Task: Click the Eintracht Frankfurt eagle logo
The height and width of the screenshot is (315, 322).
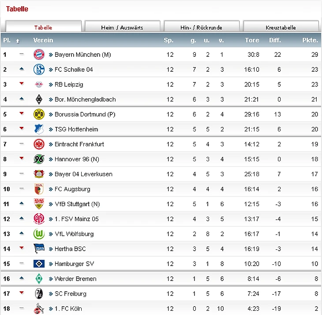Action: (x=39, y=144)
